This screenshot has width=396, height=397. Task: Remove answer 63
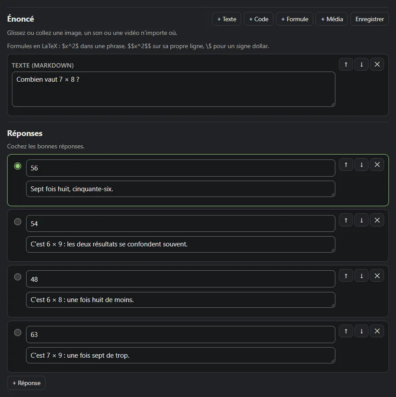click(377, 331)
